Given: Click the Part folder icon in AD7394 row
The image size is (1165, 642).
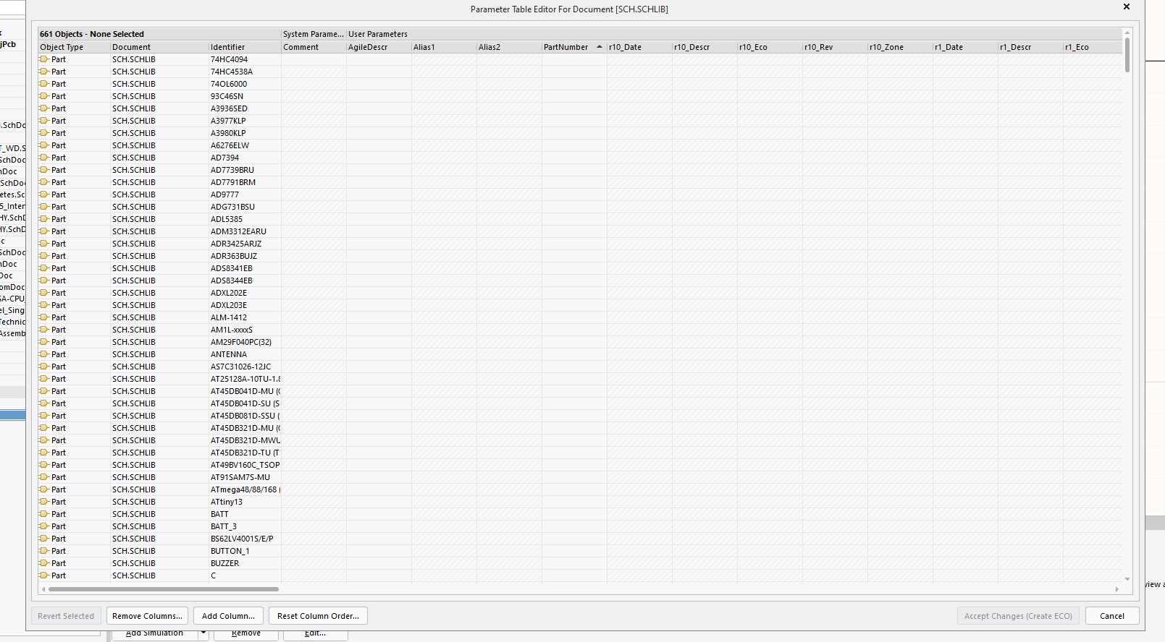Looking at the screenshot, I should [43, 158].
